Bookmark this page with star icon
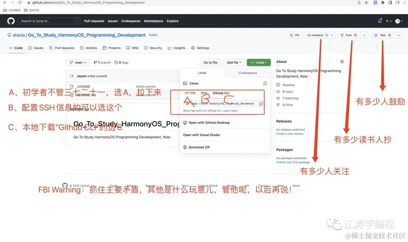This screenshot has height=242, width=408. pos(366,3)
